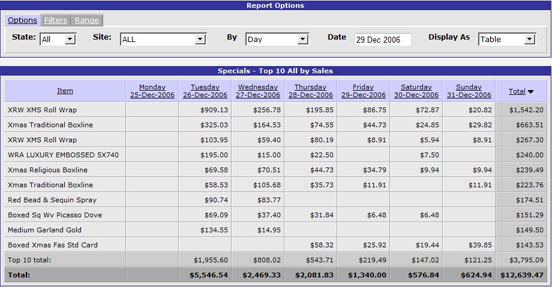Sort by Thursday 28-Dec-2006 column
The width and height of the screenshot is (552, 287).
pyautogui.click(x=311, y=91)
